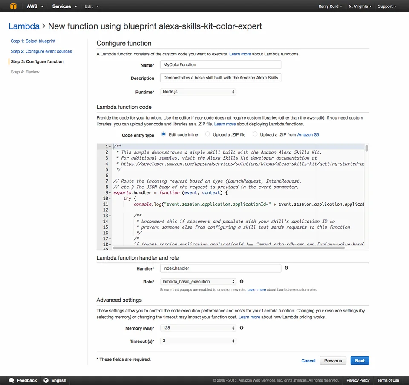Open the Memory (MB) dropdown
Viewport: 409px width, 385px height.
pyautogui.click(x=198, y=328)
